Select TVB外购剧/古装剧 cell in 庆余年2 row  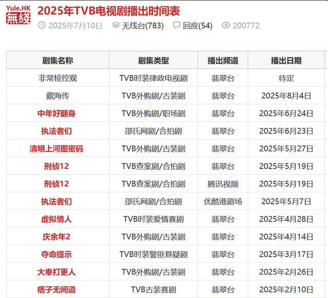(153, 237)
